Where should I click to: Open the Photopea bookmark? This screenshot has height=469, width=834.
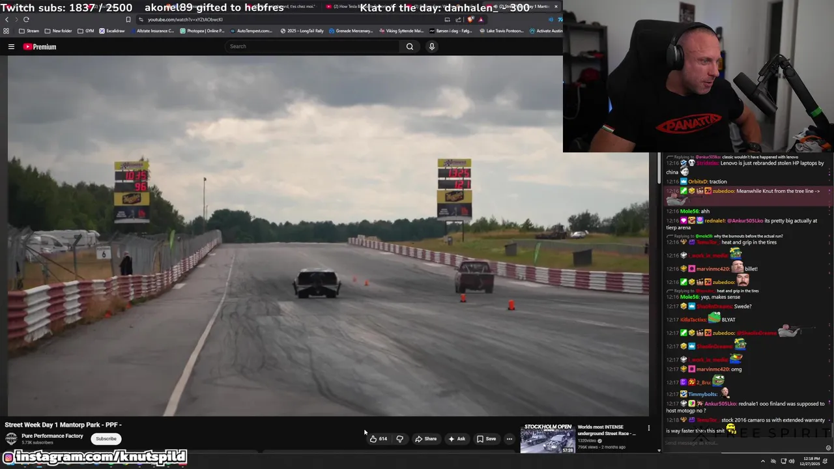pyautogui.click(x=203, y=31)
